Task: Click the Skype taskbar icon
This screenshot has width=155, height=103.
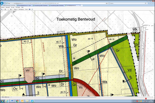Action: click(32, 101)
